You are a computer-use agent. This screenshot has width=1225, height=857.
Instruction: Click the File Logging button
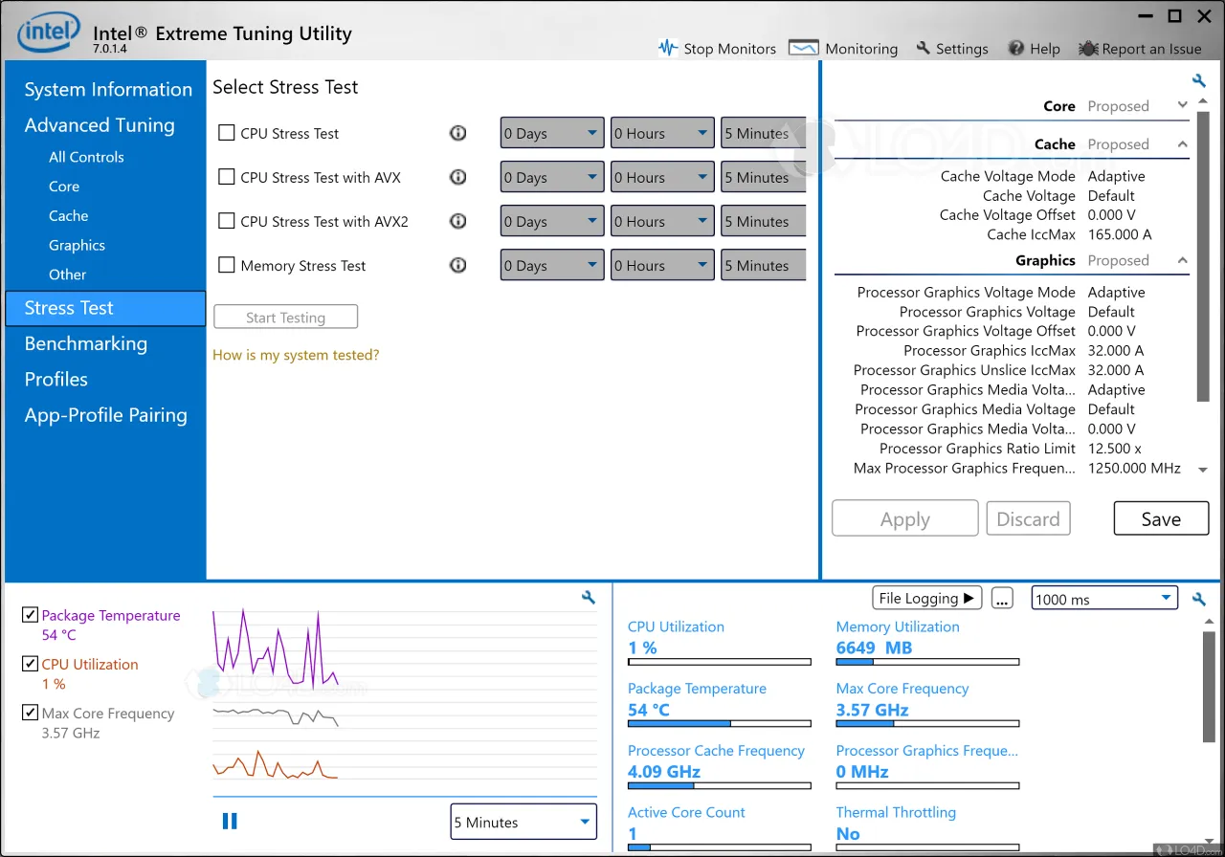(927, 598)
